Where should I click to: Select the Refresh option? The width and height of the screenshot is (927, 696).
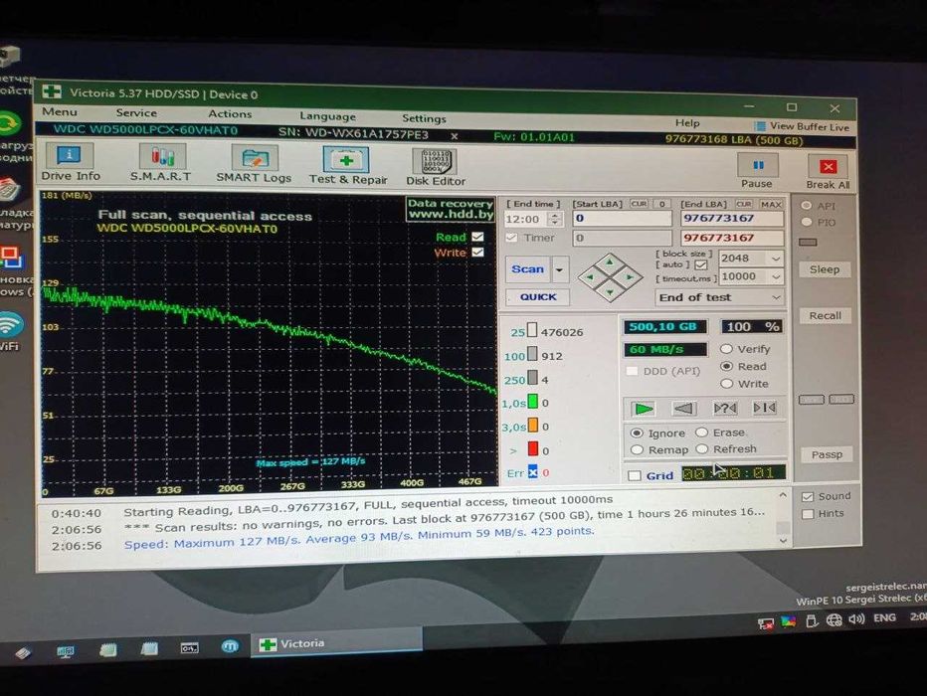tap(702, 449)
